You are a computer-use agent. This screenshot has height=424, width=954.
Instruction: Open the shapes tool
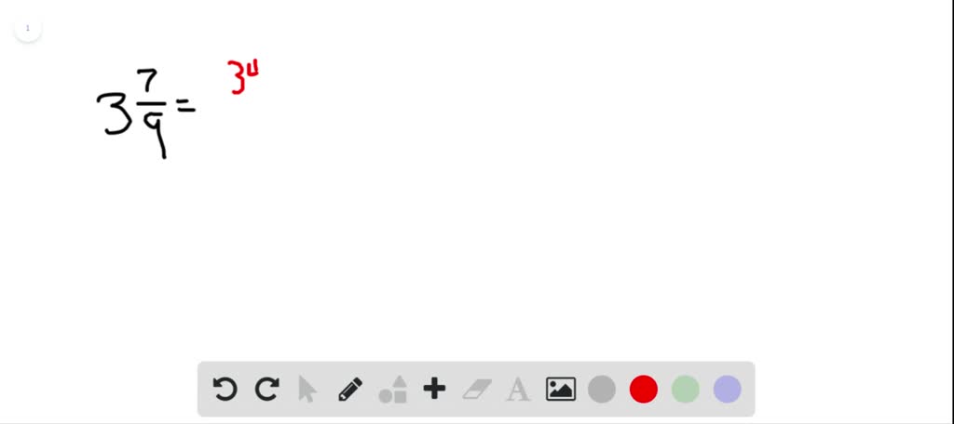tap(392, 390)
